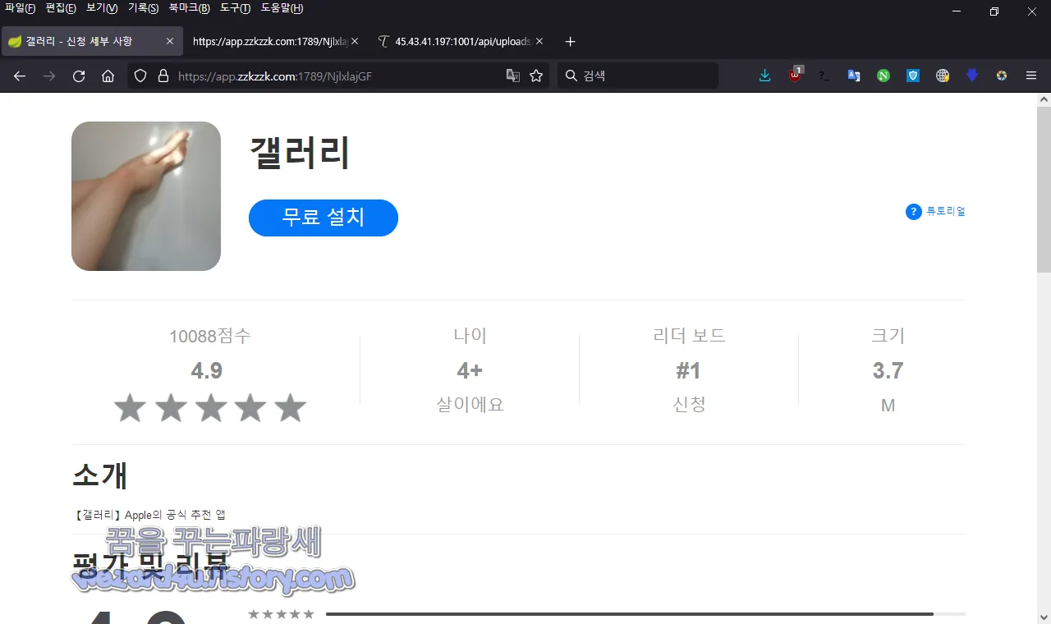This screenshot has width=1051, height=624.
Task: Switch to 갤러리 - 신청 세부 사항 tab
Action: coord(91,41)
